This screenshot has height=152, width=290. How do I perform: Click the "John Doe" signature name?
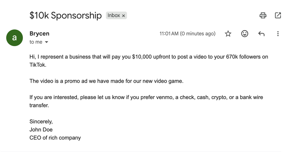click(x=41, y=130)
